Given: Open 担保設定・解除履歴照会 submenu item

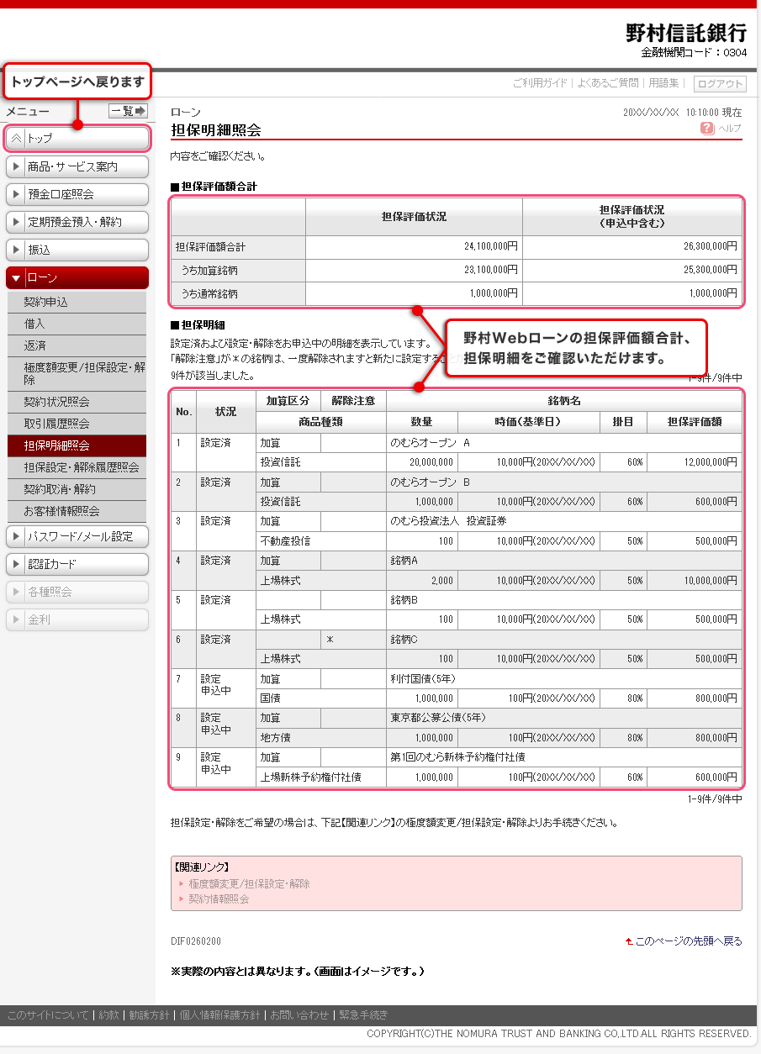Looking at the screenshot, I should pyautogui.click(x=77, y=467).
